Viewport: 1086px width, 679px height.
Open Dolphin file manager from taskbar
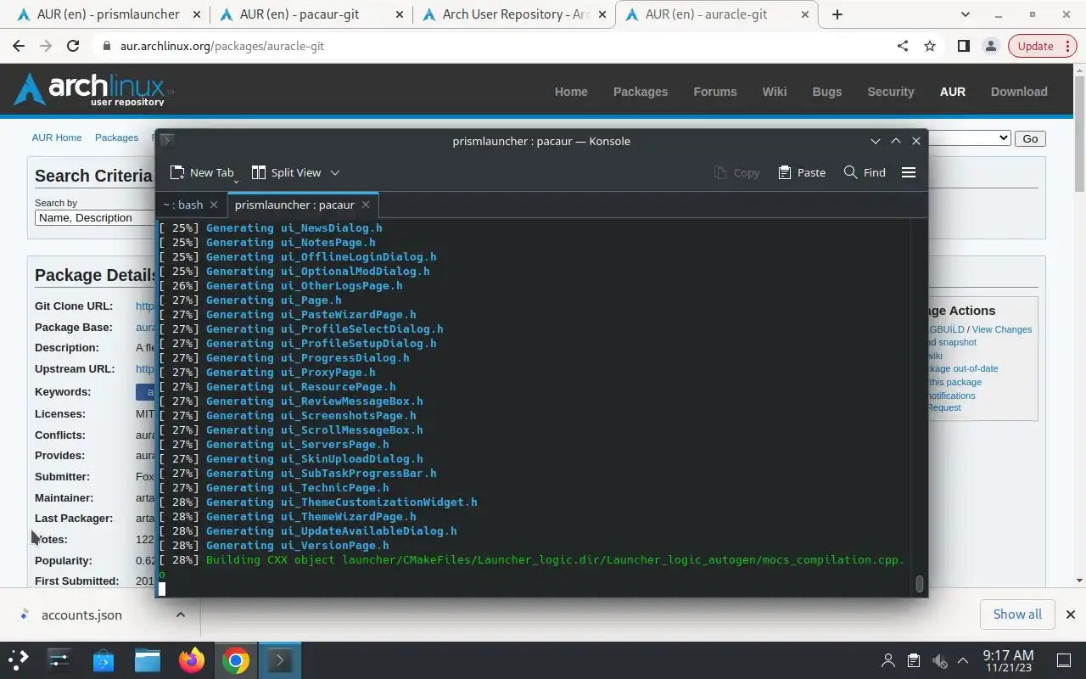click(148, 659)
